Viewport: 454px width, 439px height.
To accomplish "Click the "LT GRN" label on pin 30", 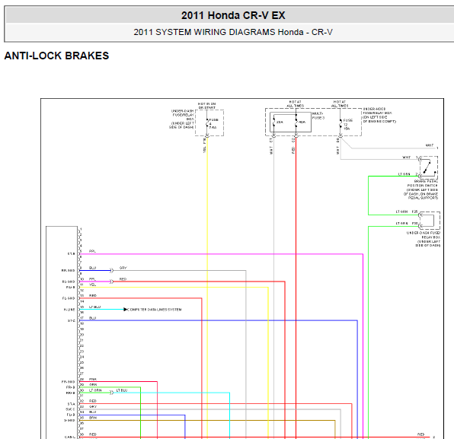I will tap(95, 390).
